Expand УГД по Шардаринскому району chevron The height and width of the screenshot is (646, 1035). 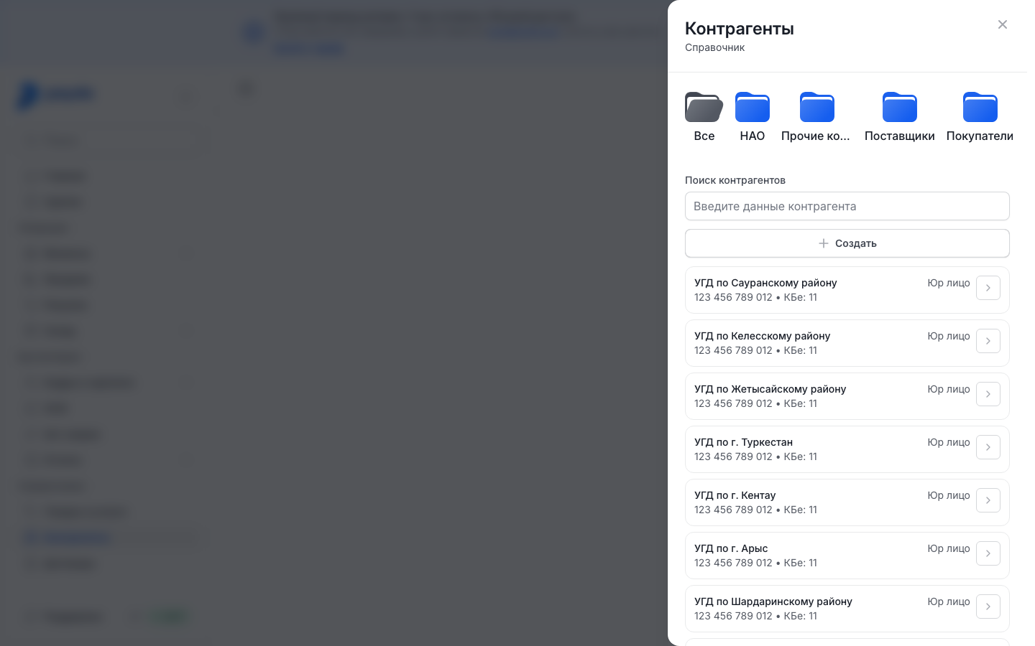pos(988,607)
